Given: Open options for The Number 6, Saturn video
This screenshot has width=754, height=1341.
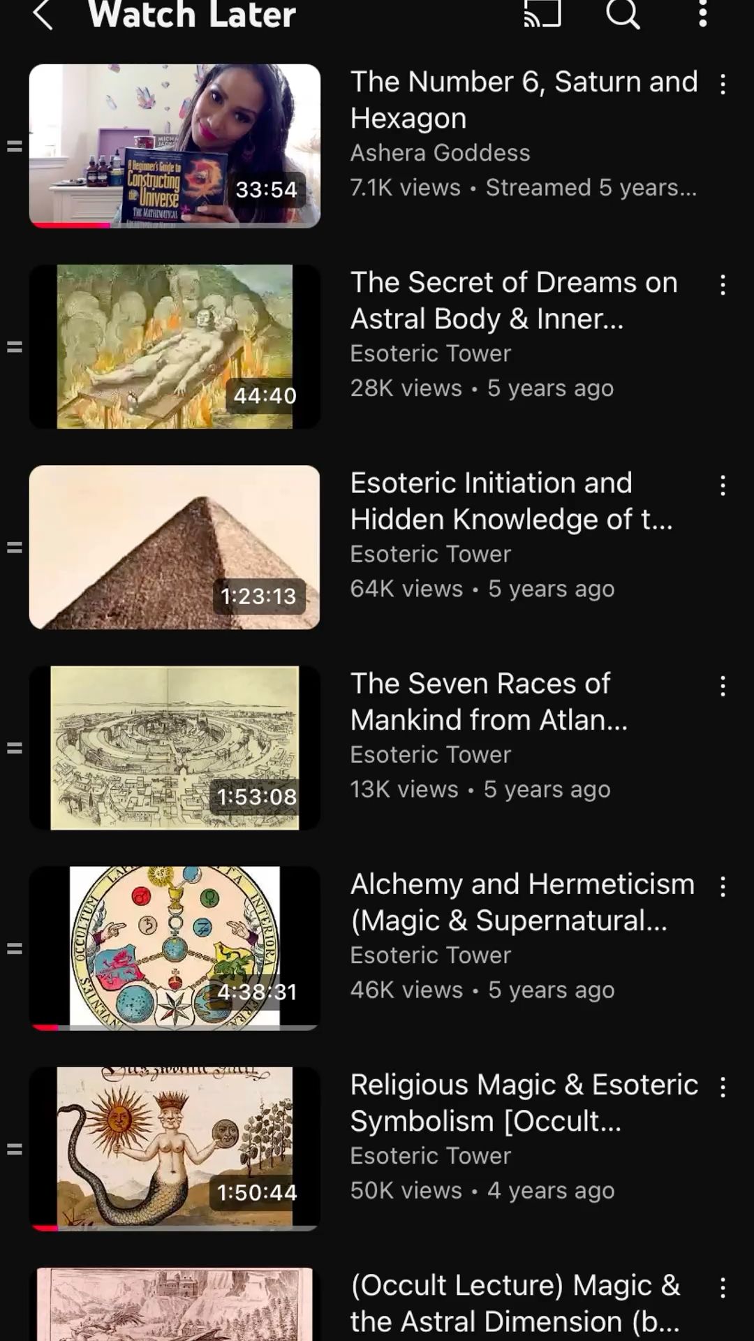Looking at the screenshot, I should click(x=723, y=85).
